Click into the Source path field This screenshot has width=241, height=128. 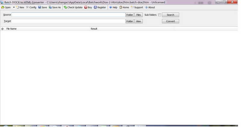pyautogui.click(x=68, y=15)
